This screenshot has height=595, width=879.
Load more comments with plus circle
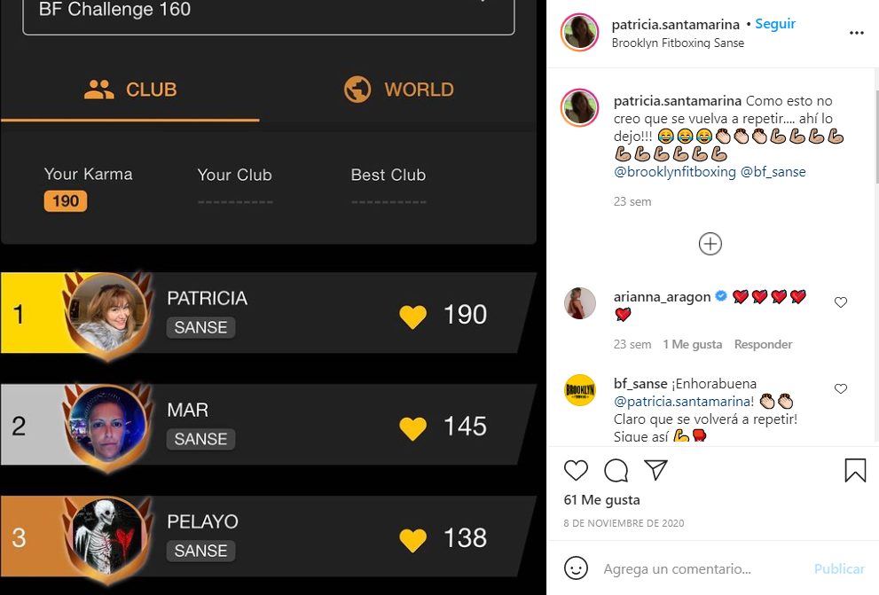[710, 244]
